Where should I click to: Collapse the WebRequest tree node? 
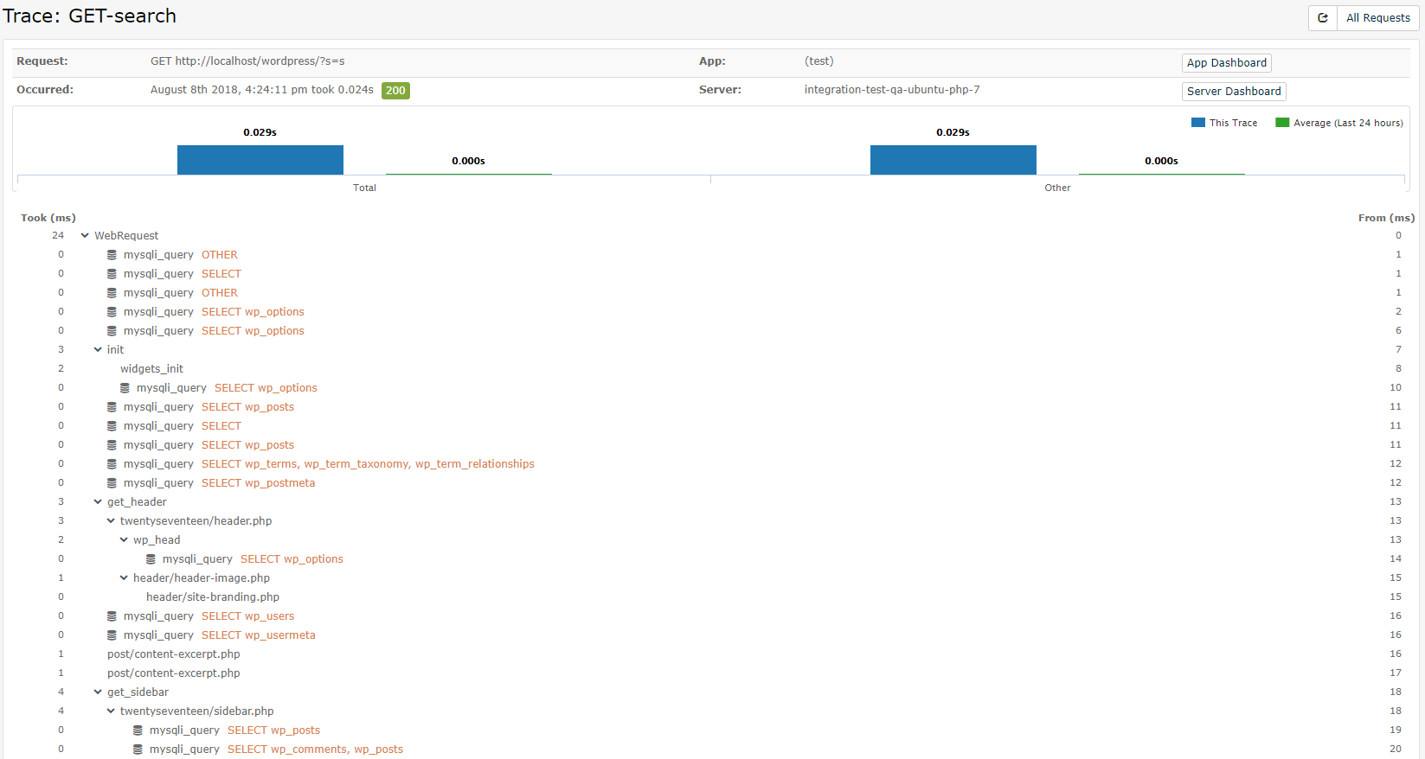tap(85, 236)
